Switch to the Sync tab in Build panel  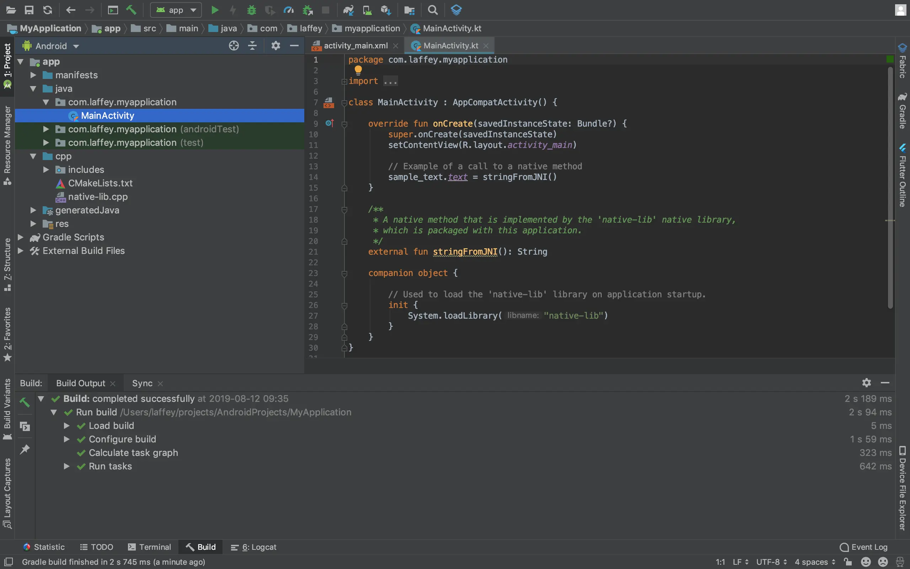pos(142,383)
